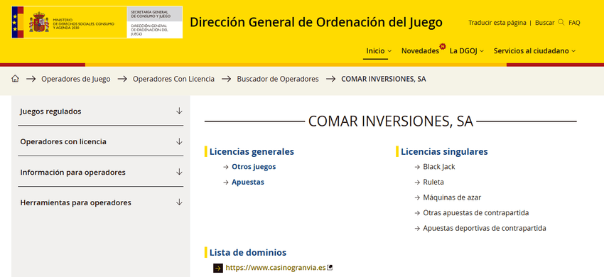Click the Spanish government ministry logo

coord(70,22)
